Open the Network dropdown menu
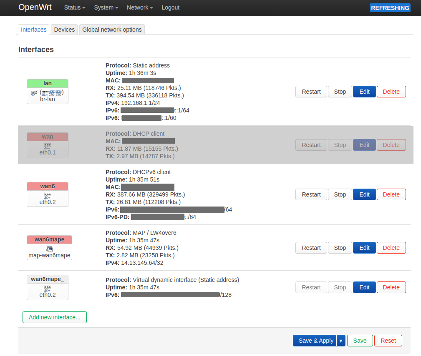 (x=140, y=7)
